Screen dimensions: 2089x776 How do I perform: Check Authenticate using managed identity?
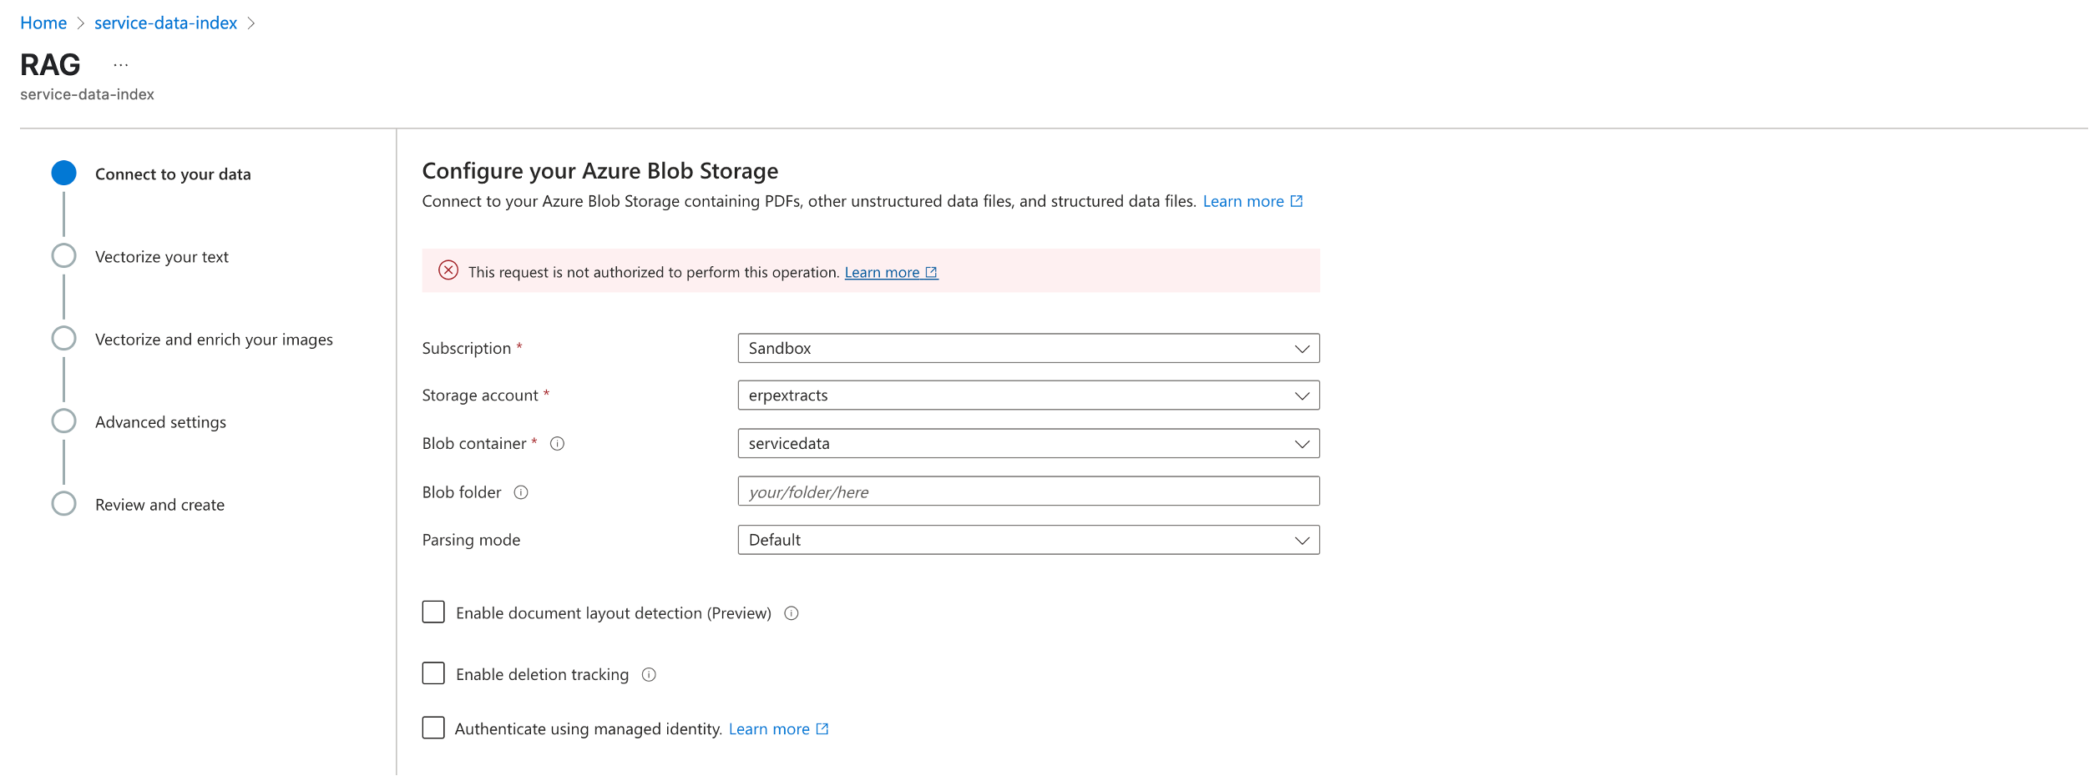click(x=432, y=727)
